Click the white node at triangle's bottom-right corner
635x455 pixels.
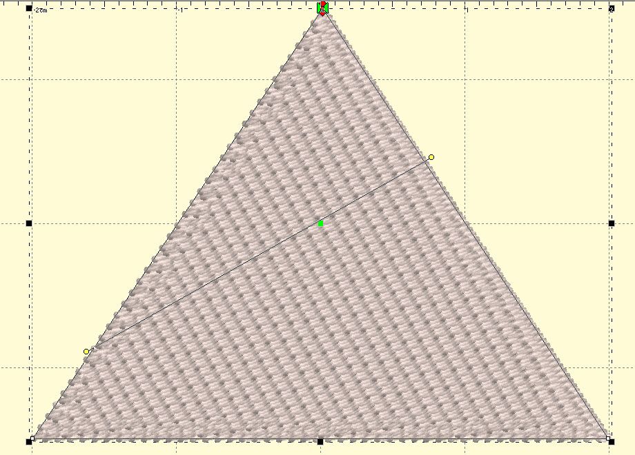tap(607, 438)
